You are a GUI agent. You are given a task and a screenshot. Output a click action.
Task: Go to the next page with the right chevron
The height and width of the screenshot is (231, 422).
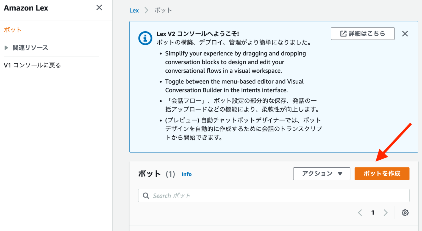[x=386, y=213]
